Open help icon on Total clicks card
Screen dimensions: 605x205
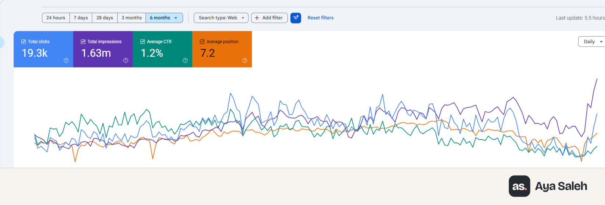click(x=66, y=61)
